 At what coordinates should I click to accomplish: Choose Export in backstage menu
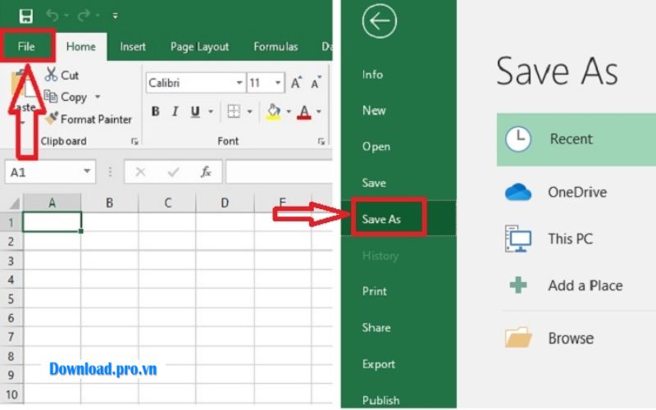click(x=379, y=364)
